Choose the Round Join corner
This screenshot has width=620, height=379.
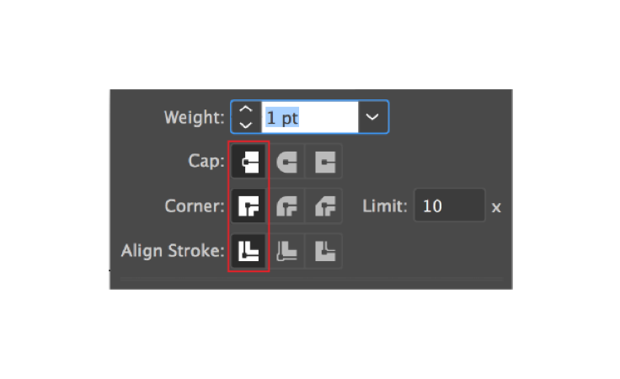click(x=288, y=206)
